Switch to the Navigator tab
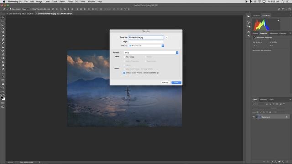The width and height of the screenshot is (292, 164). [256, 15]
